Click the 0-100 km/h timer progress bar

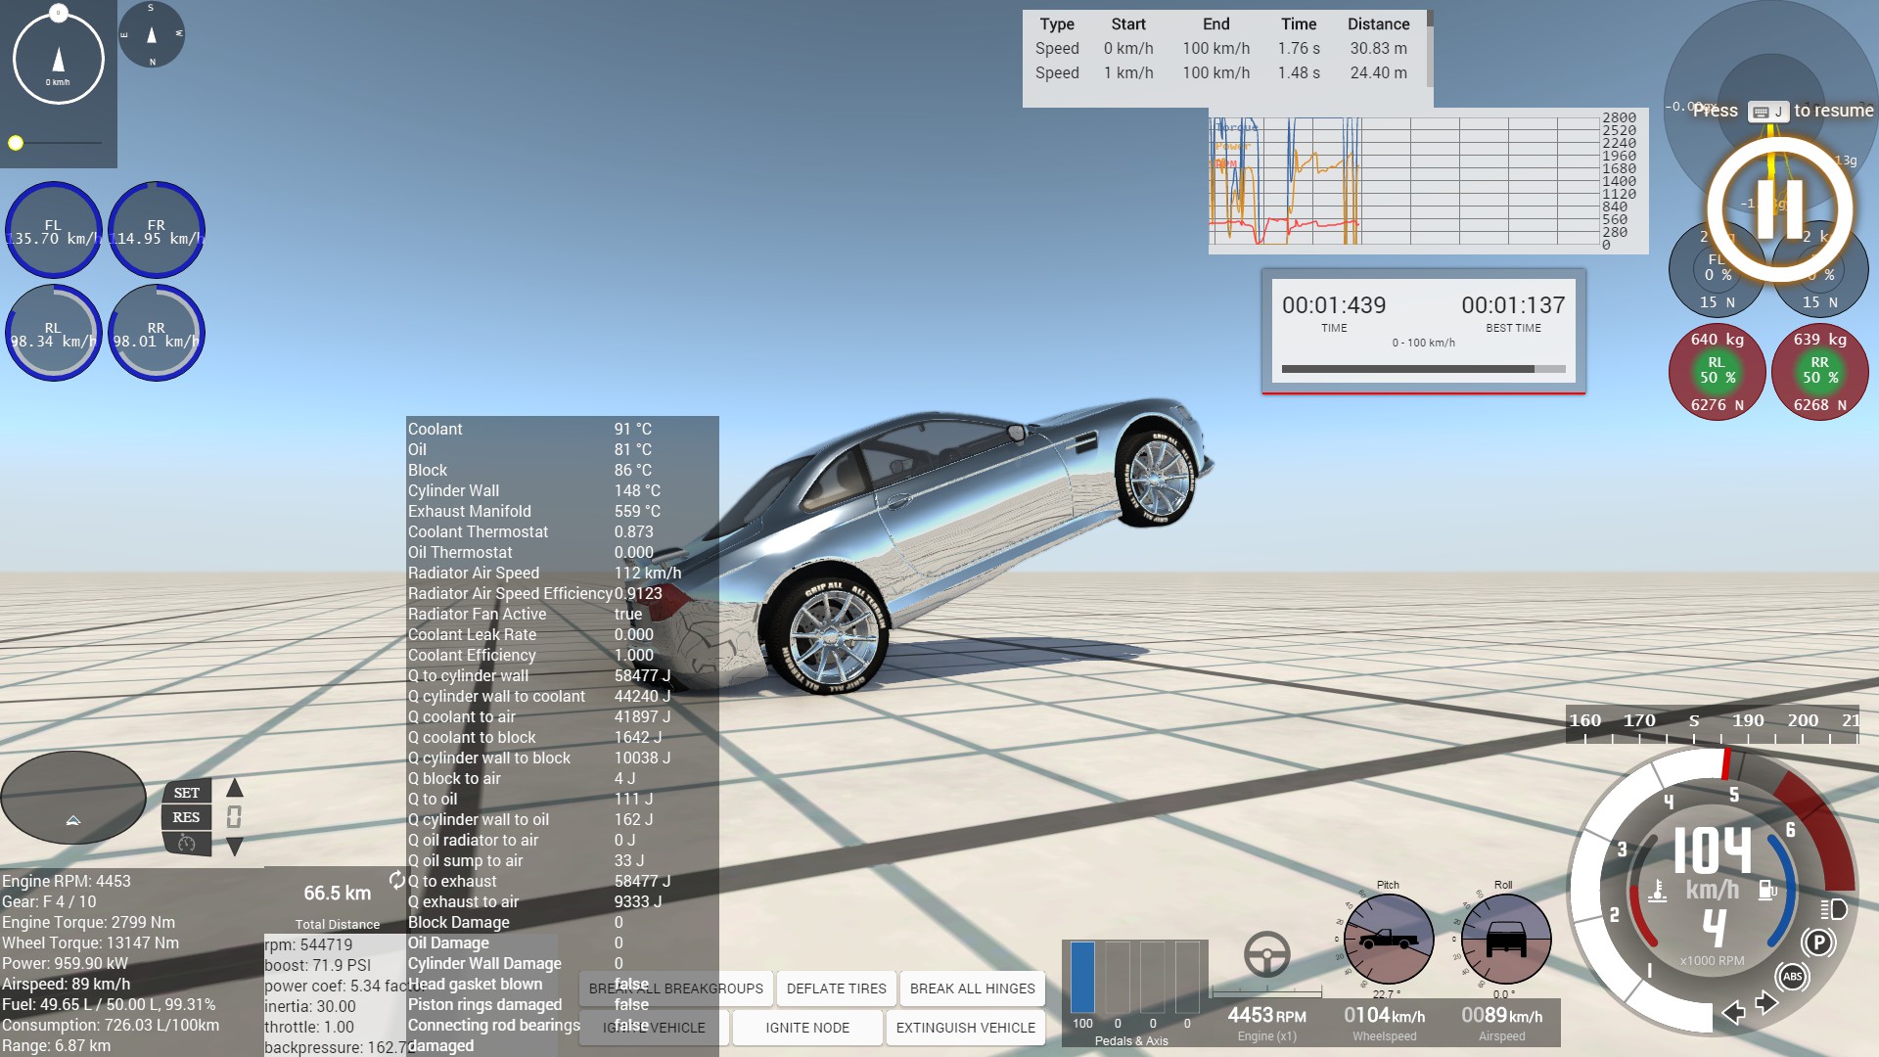pyautogui.click(x=1423, y=369)
